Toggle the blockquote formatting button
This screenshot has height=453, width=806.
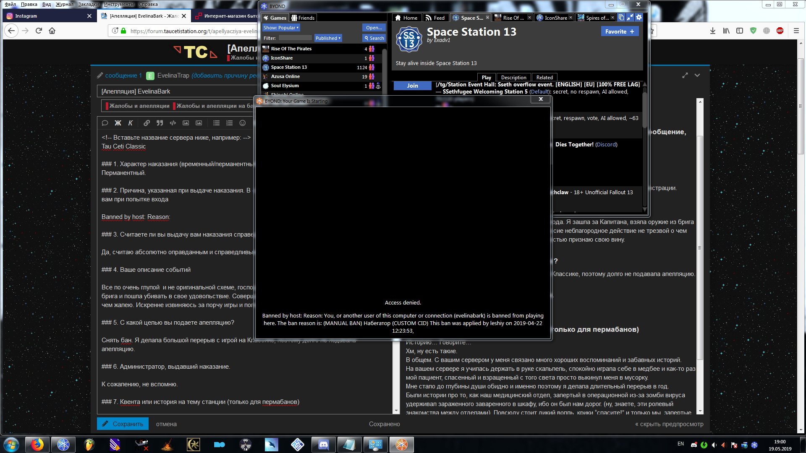[x=160, y=123]
